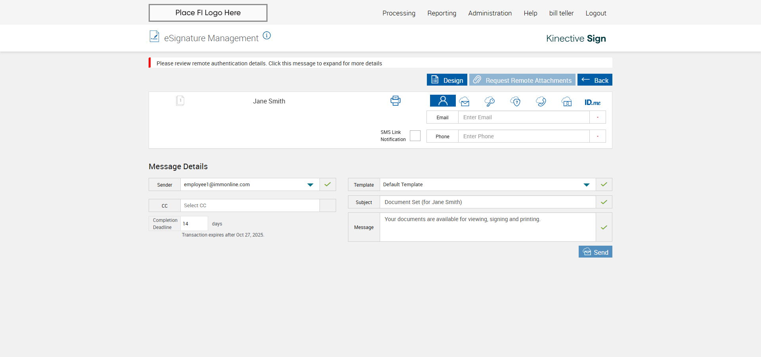Click the Design button
This screenshot has width=761, height=357.
pos(447,80)
